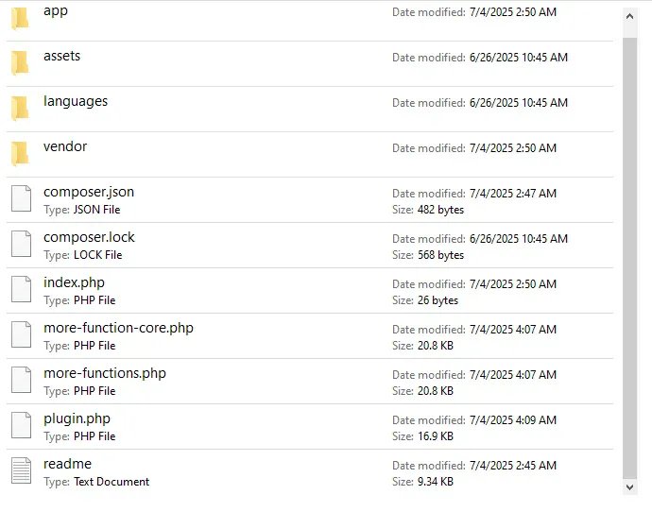
Task: Select the plugin.php file name
Action: (x=77, y=418)
